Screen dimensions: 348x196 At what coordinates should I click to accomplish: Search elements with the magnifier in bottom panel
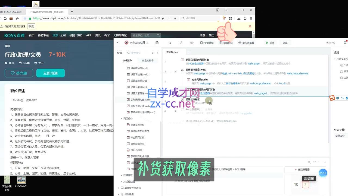click(309, 162)
